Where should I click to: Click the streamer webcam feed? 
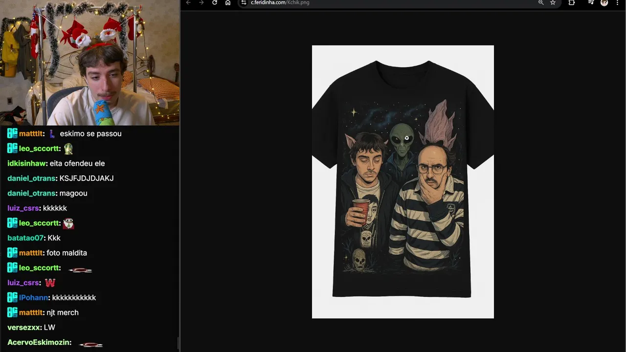point(89,63)
